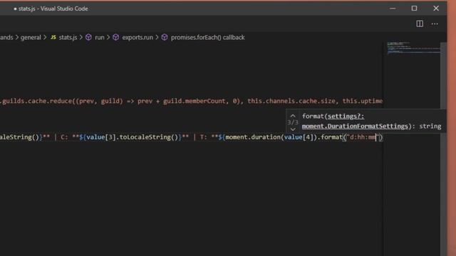
Task: Open the stats.js breadcrumb item
Action: click(68, 38)
